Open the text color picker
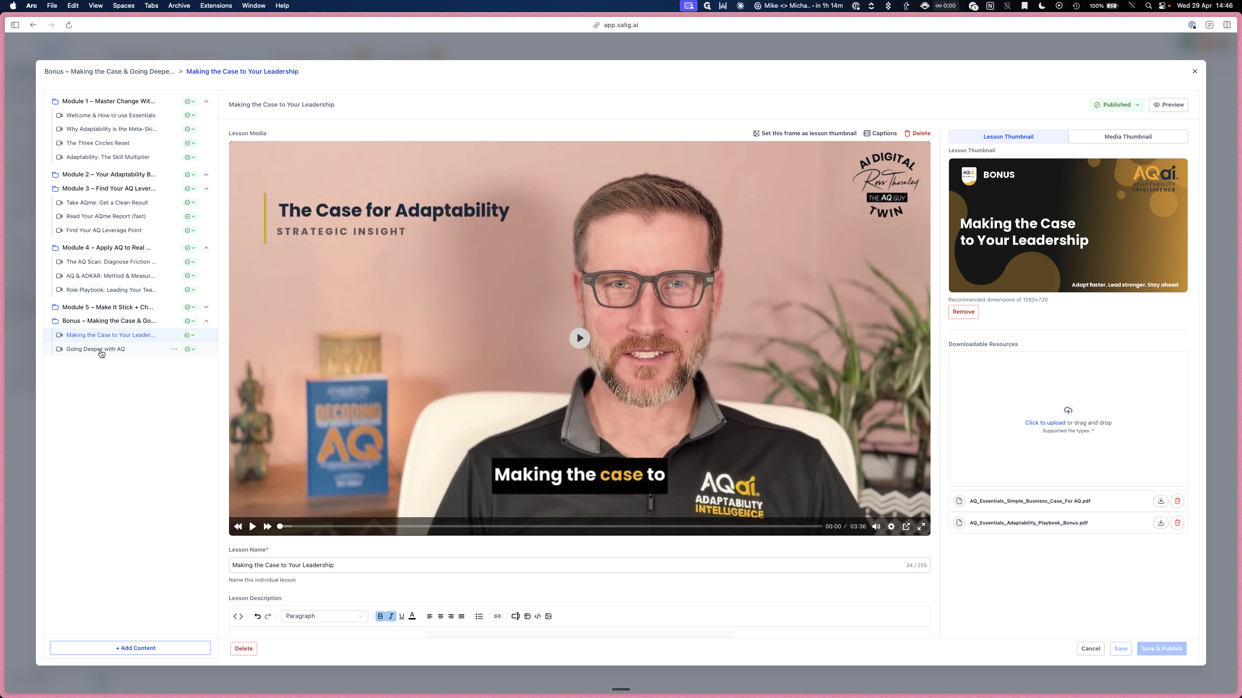This screenshot has height=698, width=1242. 412,616
